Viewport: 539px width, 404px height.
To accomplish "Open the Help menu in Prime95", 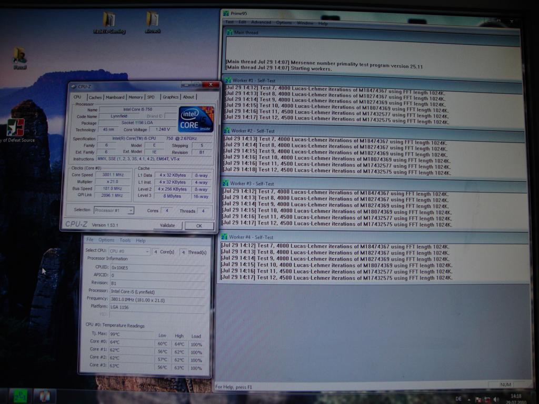I will point(323,23).
